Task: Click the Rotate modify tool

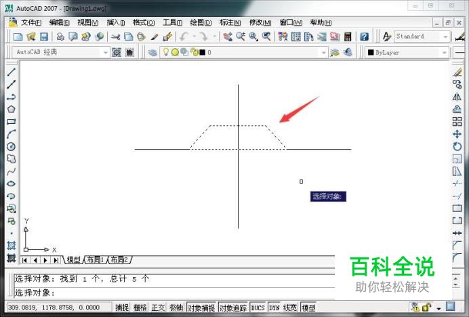Action: (457, 146)
